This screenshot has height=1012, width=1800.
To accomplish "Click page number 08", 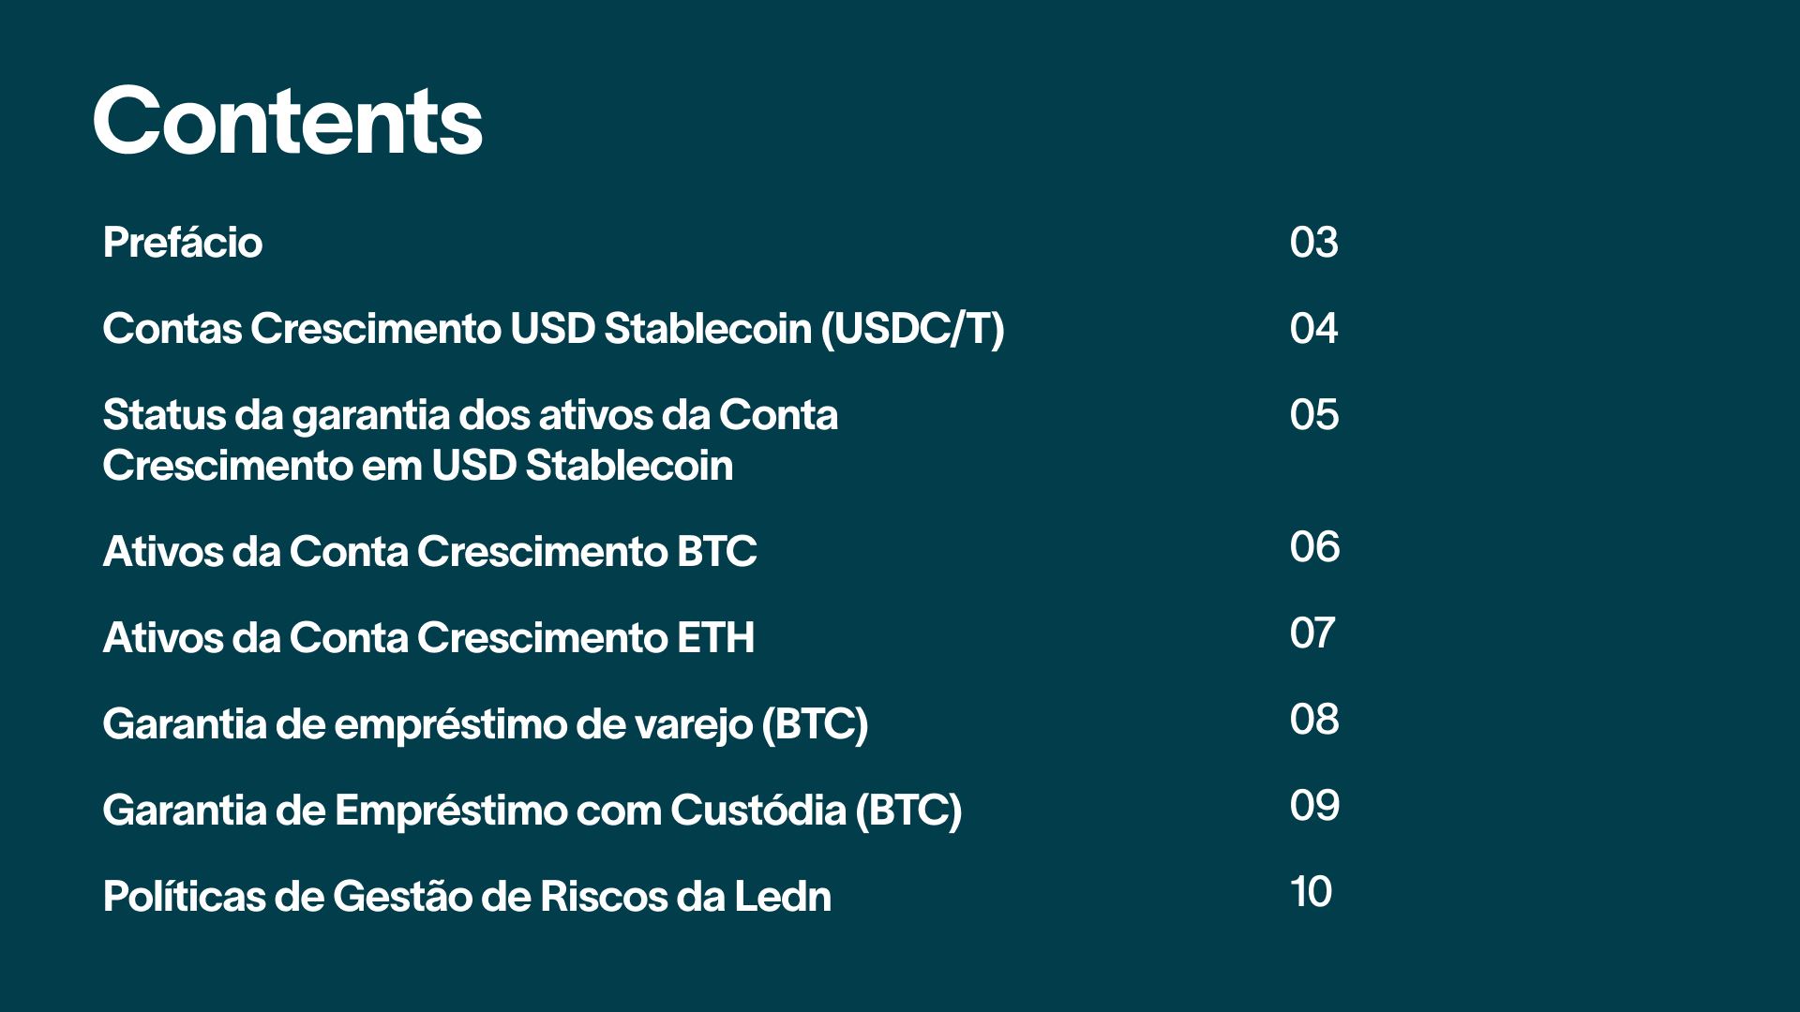I will coord(1314,720).
